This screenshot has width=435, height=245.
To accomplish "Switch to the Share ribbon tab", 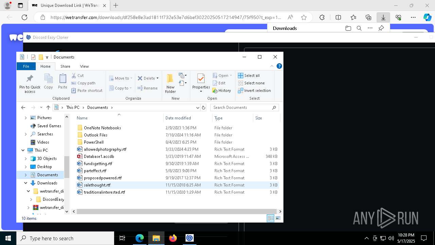I will 65,66.
